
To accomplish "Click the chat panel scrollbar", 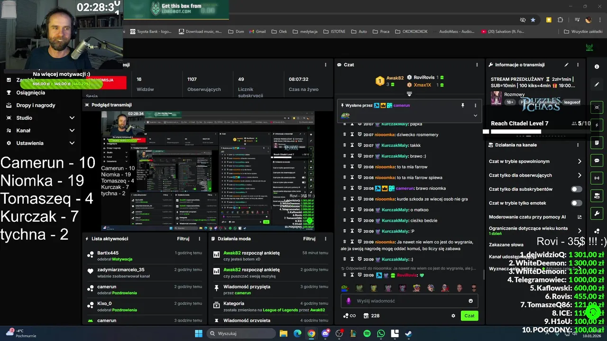I will (x=484, y=274).
